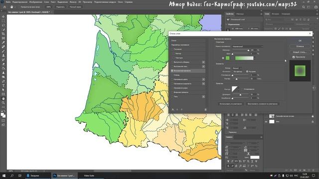Screen dimensions: 319x179
Task: Select the Eyedropper tool
Action: tap(3, 42)
